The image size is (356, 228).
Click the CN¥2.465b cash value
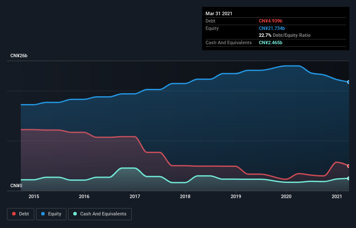pos(271,42)
